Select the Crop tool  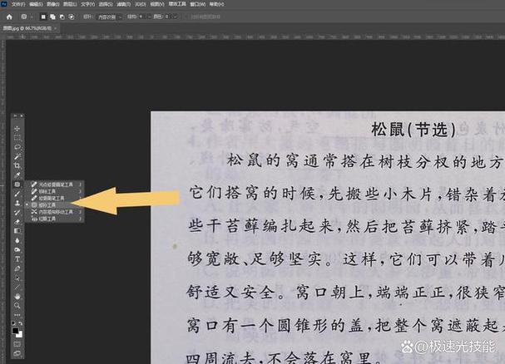17,166
